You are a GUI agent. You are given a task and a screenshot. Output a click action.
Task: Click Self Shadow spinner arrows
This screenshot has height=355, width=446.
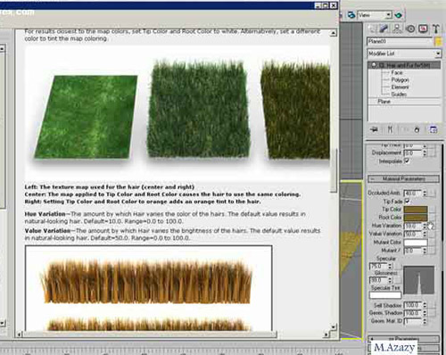(x=425, y=305)
